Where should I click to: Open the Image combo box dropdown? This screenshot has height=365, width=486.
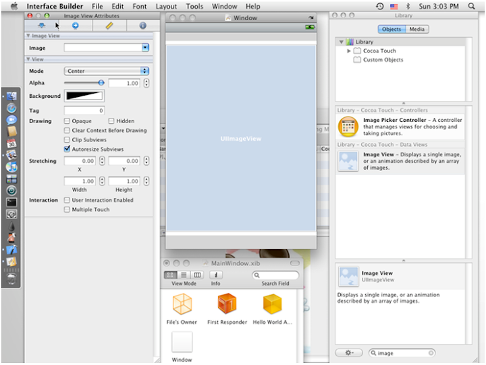click(x=145, y=48)
